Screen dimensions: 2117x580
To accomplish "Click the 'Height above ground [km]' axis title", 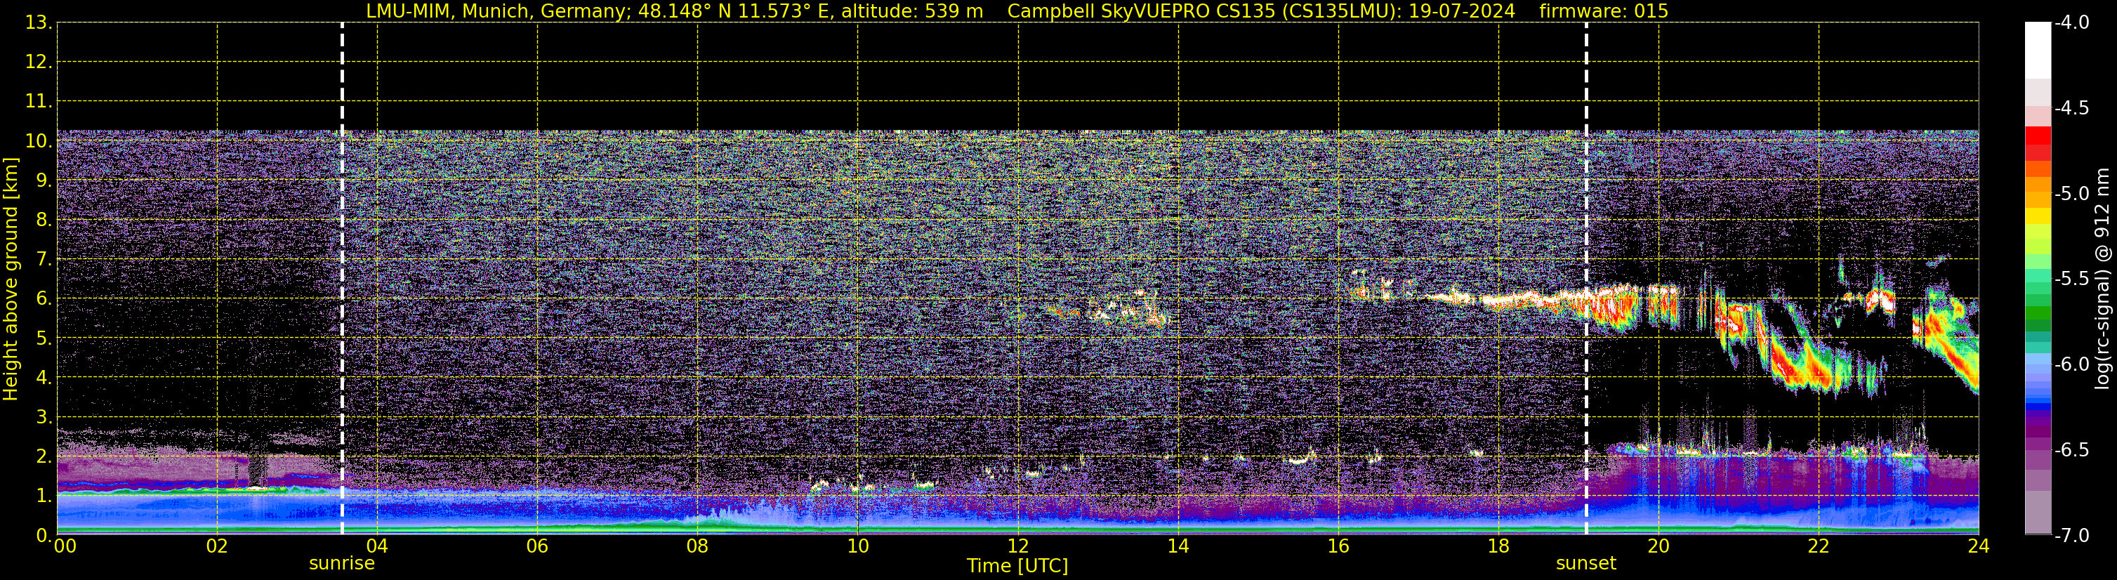I will point(11,279).
